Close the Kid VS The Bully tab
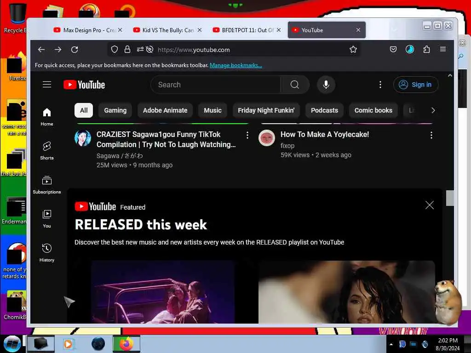 (x=200, y=30)
